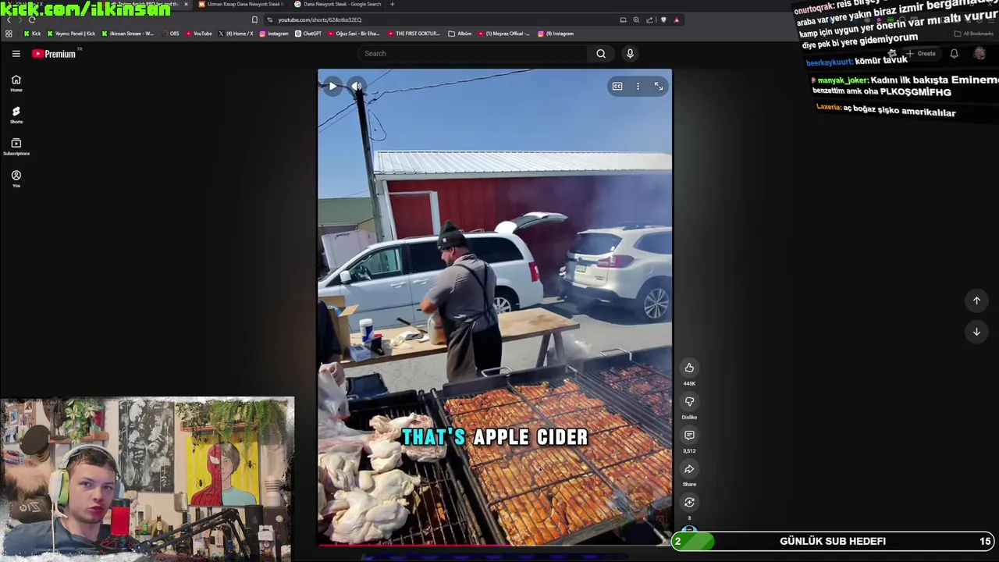999x562 pixels.
Task: Open the All Bookmarks folder
Action: pos(974,34)
